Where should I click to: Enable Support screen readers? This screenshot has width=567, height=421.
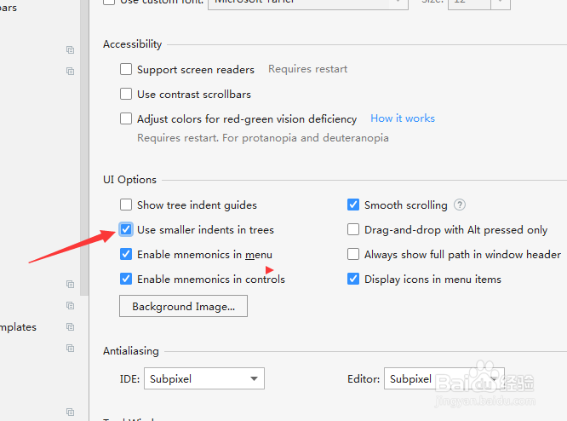pos(126,69)
